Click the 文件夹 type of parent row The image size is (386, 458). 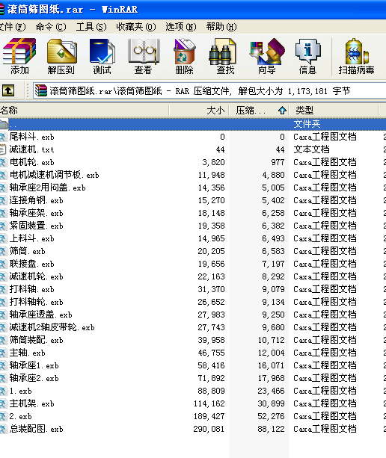click(307, 124)
